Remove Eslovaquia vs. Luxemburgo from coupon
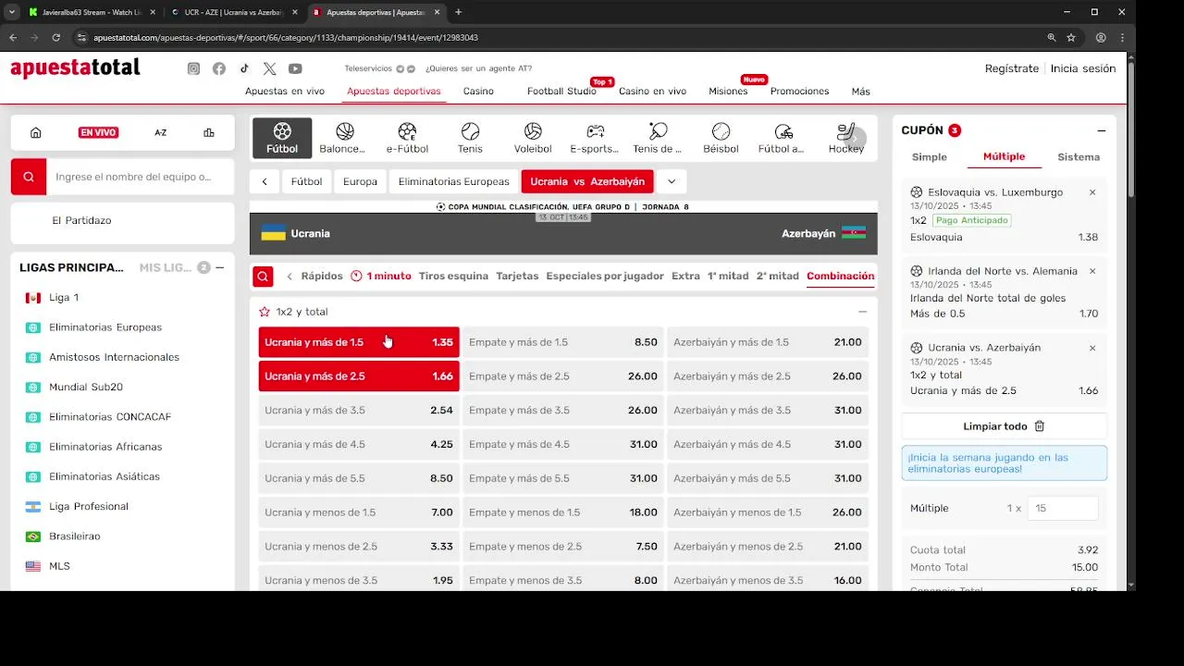This screenshot has height=666, width=1184. [1092, 192]
